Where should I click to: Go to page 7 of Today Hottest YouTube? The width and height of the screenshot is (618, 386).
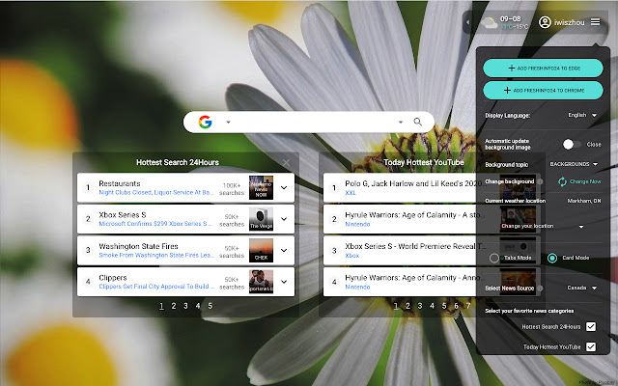coord(468,306)
